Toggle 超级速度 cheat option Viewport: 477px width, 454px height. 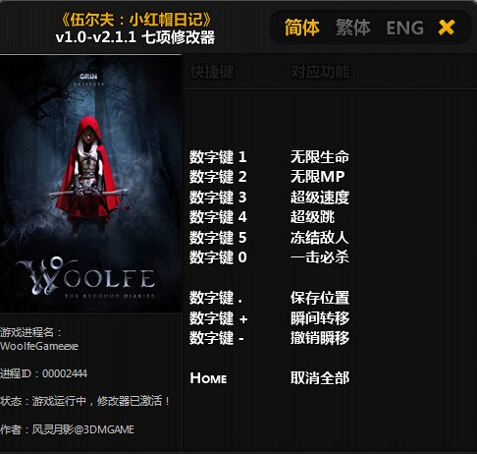(x=320, y=198)
